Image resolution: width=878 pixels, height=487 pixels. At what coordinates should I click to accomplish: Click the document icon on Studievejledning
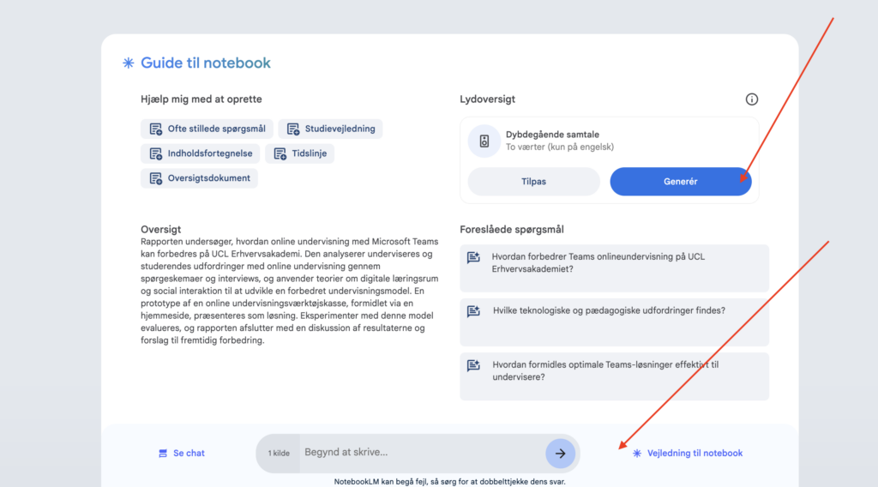pos(293,129)
